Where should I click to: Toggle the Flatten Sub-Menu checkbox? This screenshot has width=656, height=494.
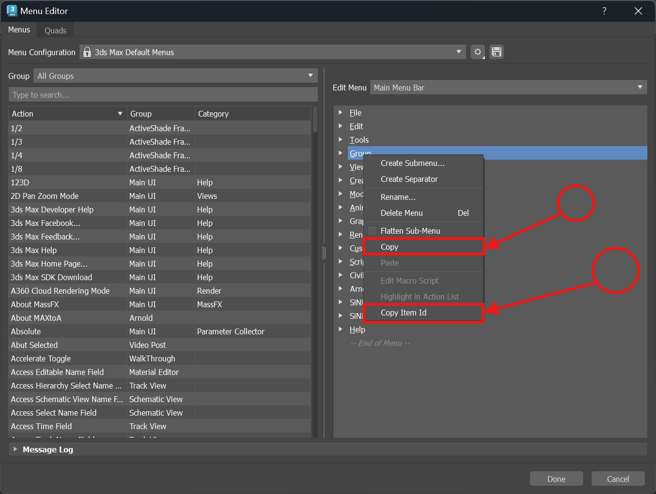coord(372,230)
